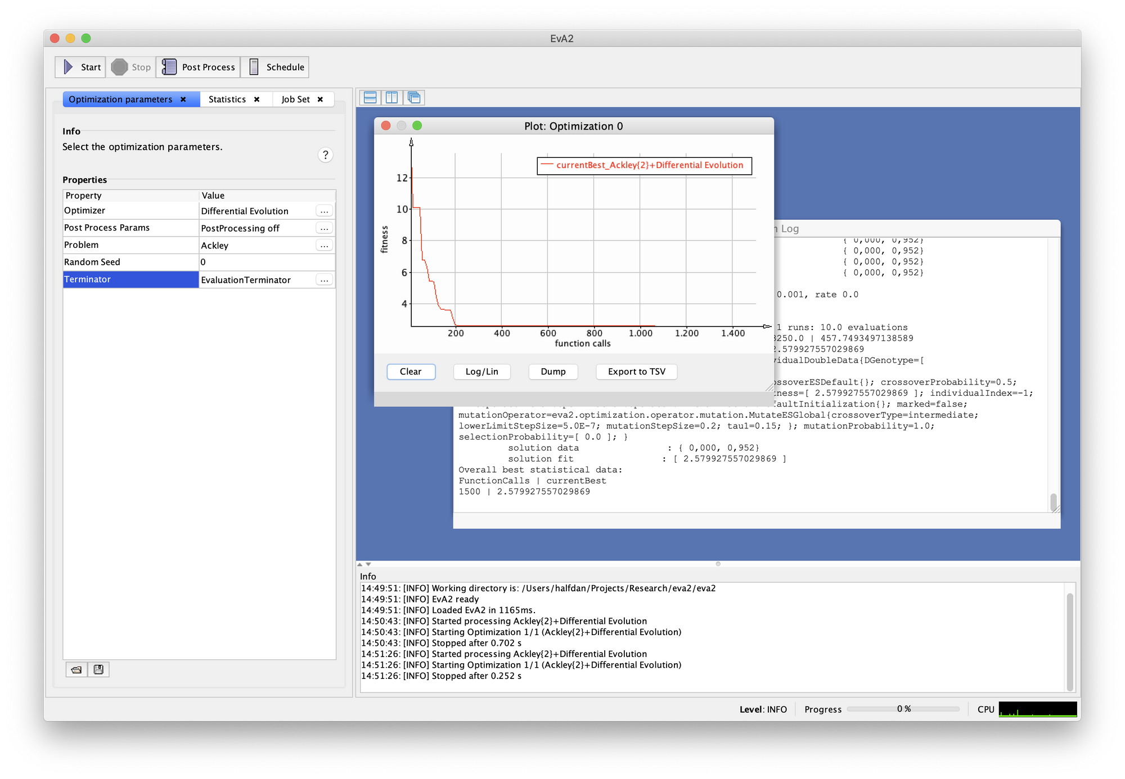Cascade windows with overlapping layout icon
This screenshot has height=779, width=1125.
[x=414, y=98]
